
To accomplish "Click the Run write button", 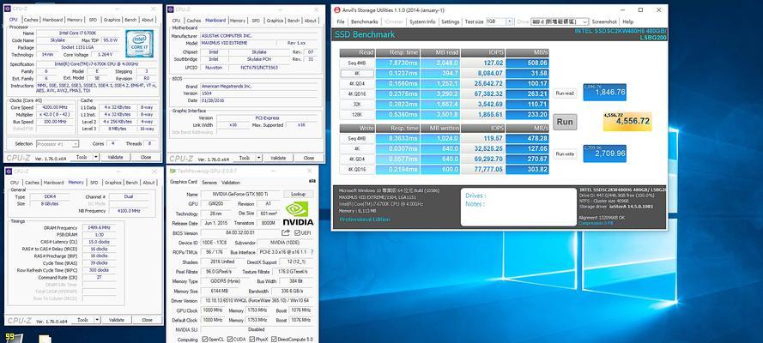I will (x=565, y=154).
